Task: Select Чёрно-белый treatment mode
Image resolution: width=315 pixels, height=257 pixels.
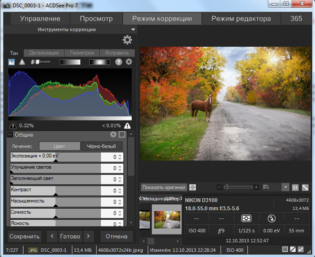Action: pyautogui.click(x=101, y=146)
